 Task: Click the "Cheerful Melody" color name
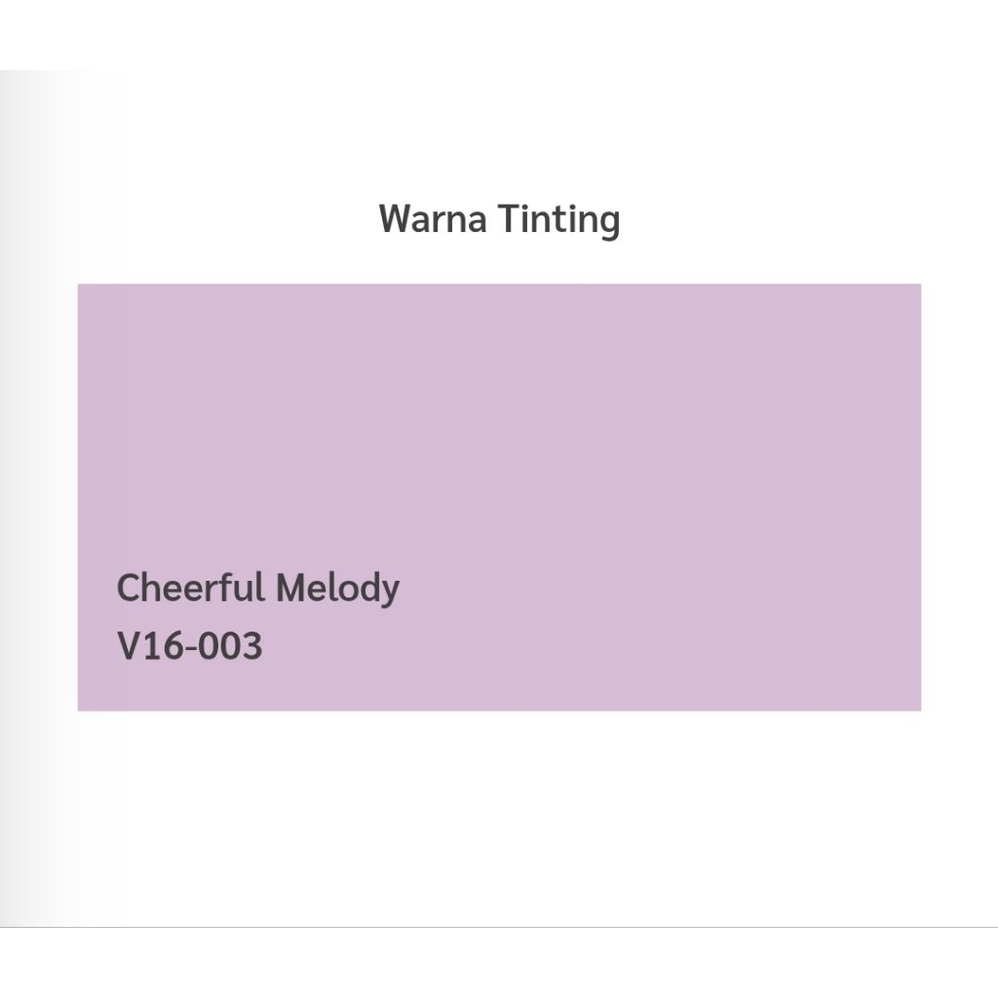click(258, 589)
